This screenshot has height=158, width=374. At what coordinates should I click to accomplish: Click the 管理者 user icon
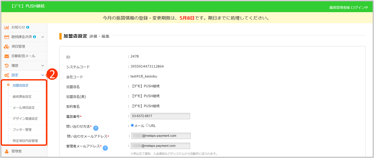pyautogui.click(x=6, y=151)
